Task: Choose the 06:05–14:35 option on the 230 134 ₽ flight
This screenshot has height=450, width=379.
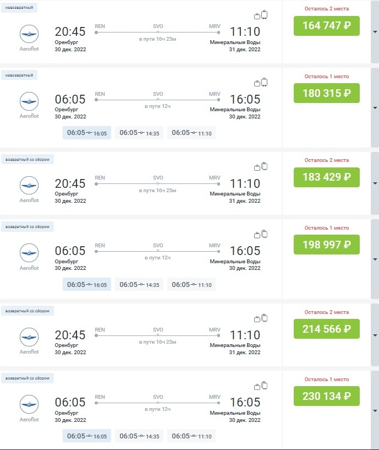Action: click(139, 436)
